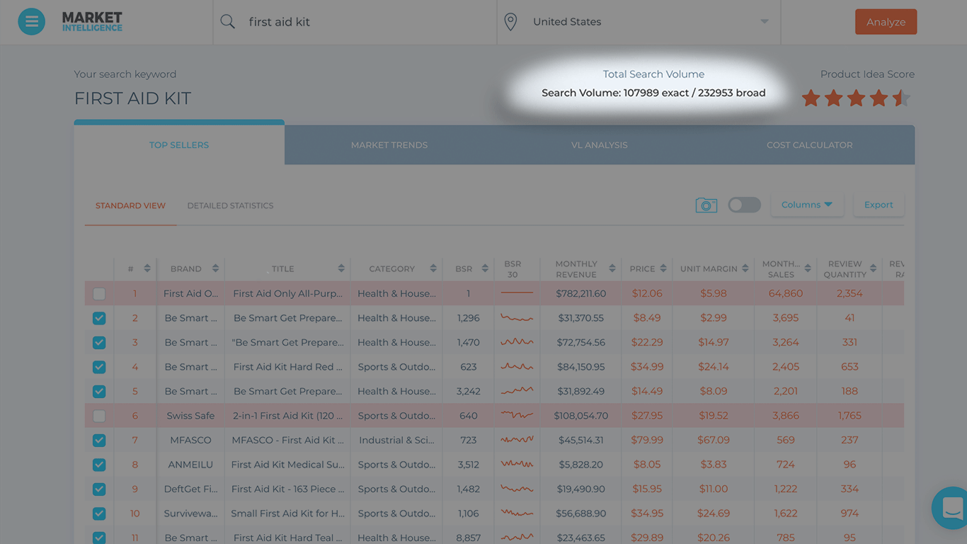Click BSR 30 sparkline for ANMEILU
The image size is (967, 544).
point(517,465)
